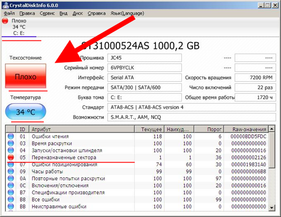Click the Возможности field S.M.A.R.T., AAM, NCQ

click(x=191, y=117)
